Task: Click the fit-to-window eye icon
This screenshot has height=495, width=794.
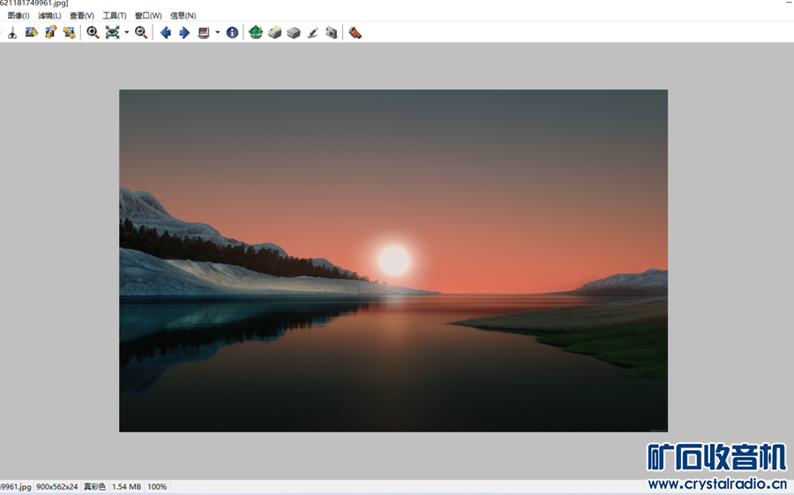Action: click(x=112, y=33)
